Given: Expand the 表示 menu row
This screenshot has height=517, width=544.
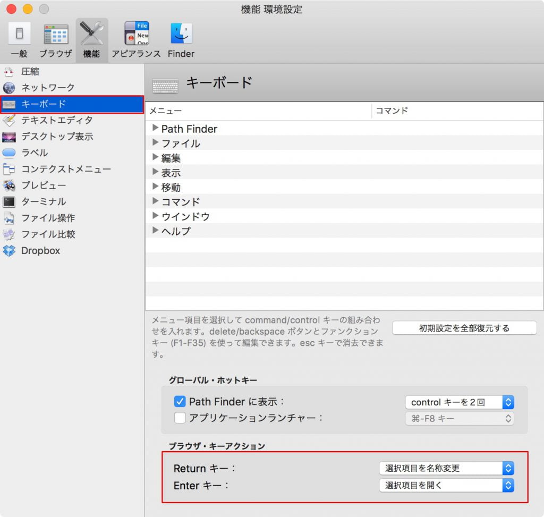Looking at the screenshot, I should click(155, 172).
